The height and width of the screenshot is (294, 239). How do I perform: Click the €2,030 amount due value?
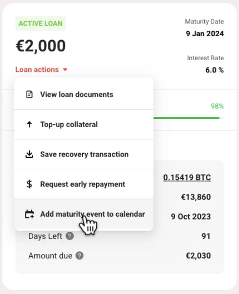[198, 255]
